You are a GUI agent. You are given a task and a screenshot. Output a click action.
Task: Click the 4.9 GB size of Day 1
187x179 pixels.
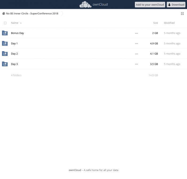coord(154,43)
